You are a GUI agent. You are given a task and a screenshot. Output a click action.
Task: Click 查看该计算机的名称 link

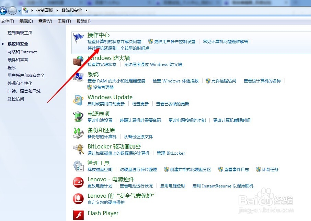(x=262, y=81)
